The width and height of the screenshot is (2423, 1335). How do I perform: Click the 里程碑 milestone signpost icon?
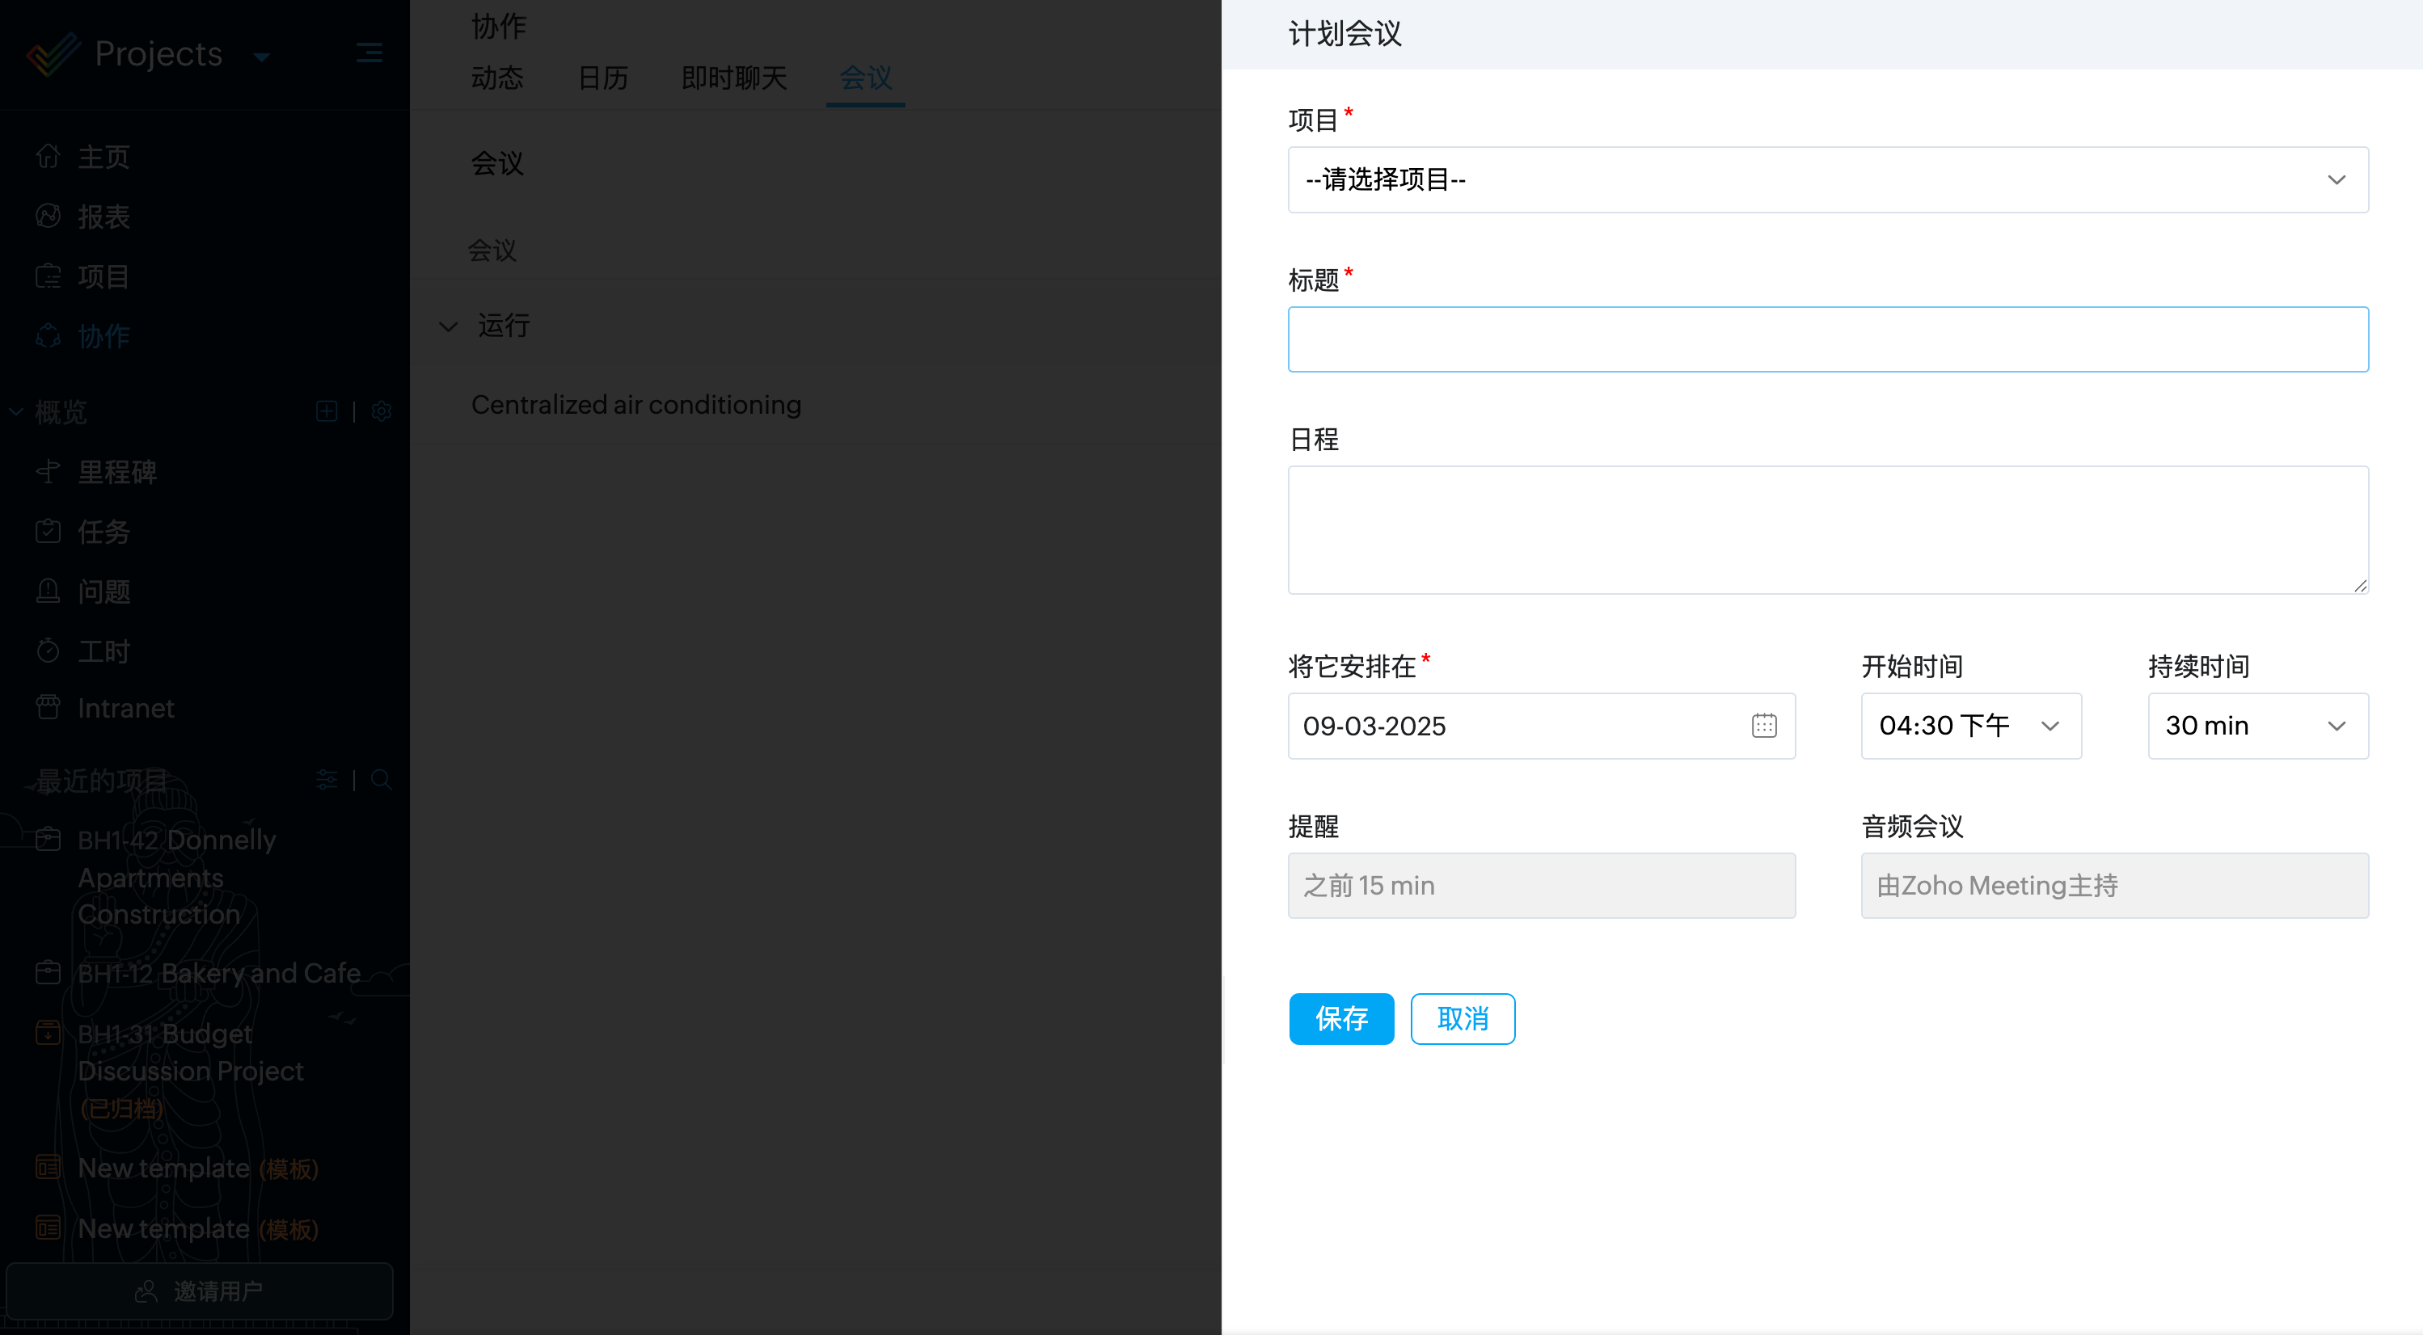pos(48,472)
